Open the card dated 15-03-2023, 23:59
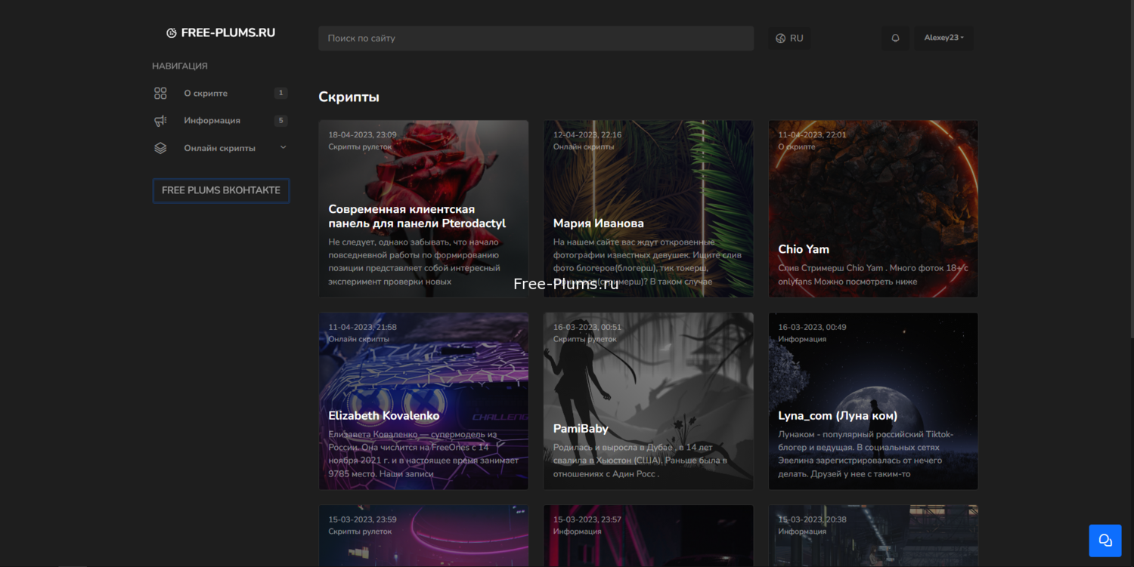Image resolution: width=1134 pixels, height=567 pixels. (423, 536)
